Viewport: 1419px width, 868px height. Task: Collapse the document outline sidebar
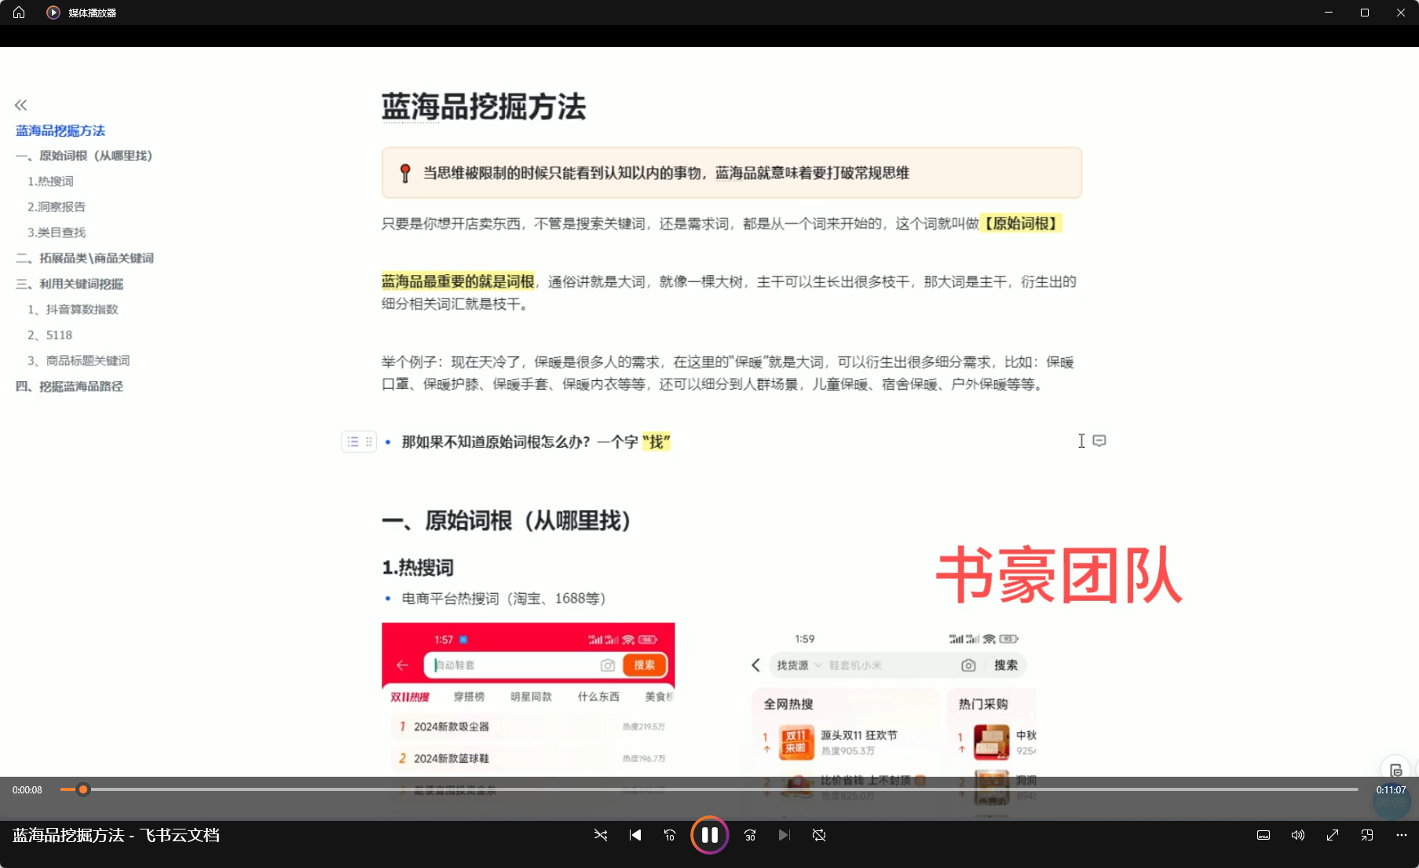coord(20,105)
